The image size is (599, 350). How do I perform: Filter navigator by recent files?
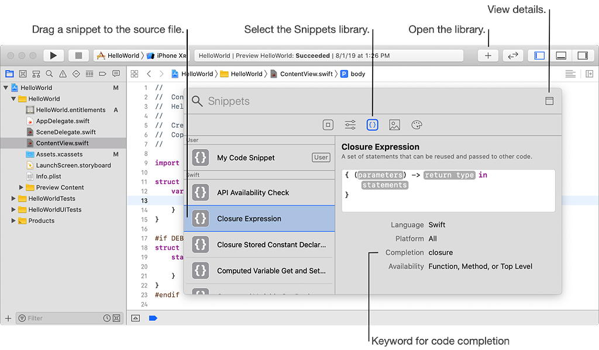[107, 318]
